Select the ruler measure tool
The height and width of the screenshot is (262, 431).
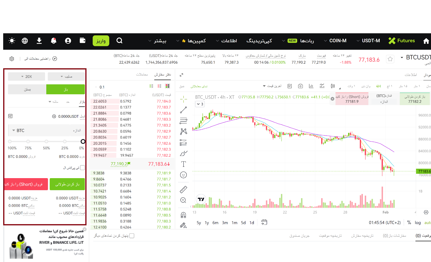[183, 189]
